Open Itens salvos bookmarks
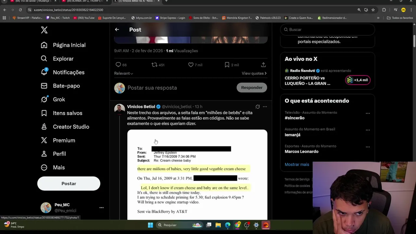Viewport: 416px width, 234px height. pyautogui.click(x=62, y=113)
